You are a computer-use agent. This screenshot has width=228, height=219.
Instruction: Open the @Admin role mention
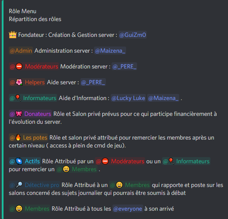coord(21,50)
